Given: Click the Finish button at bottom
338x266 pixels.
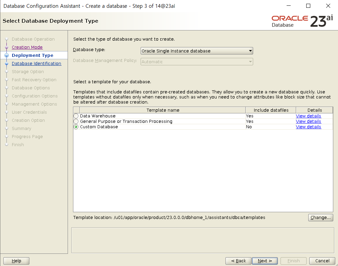Looking at the screenshot, I should coord(293,261).
